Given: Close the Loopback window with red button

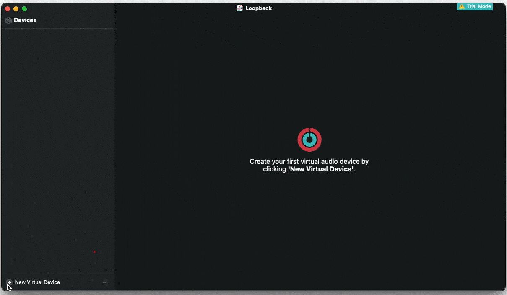Looking at the screenshot, I should (x=8, y=9).
